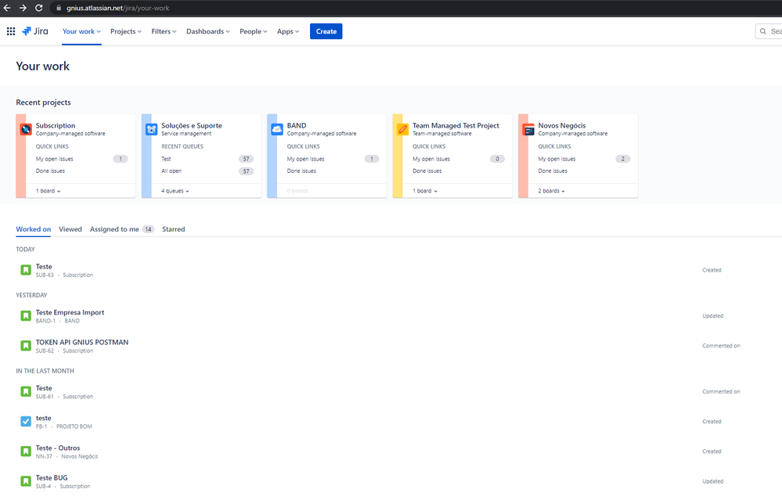Switch to the Assigned to me tab

pos(121,229)
